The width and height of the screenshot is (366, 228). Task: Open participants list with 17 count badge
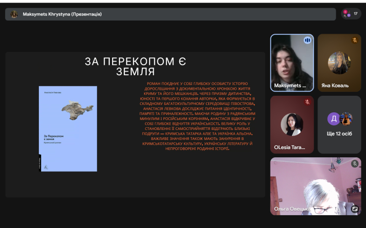click(x=351, y=14)
